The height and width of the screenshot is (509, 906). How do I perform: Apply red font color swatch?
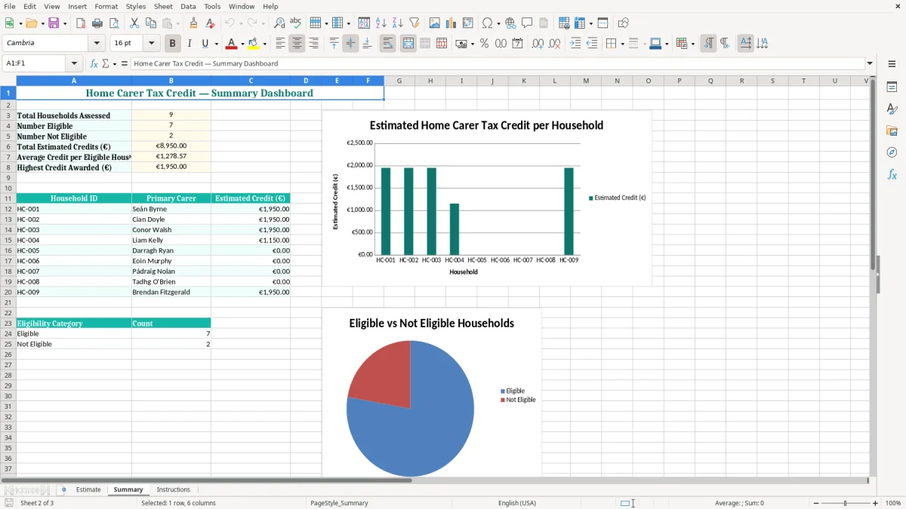pos(232,44)
